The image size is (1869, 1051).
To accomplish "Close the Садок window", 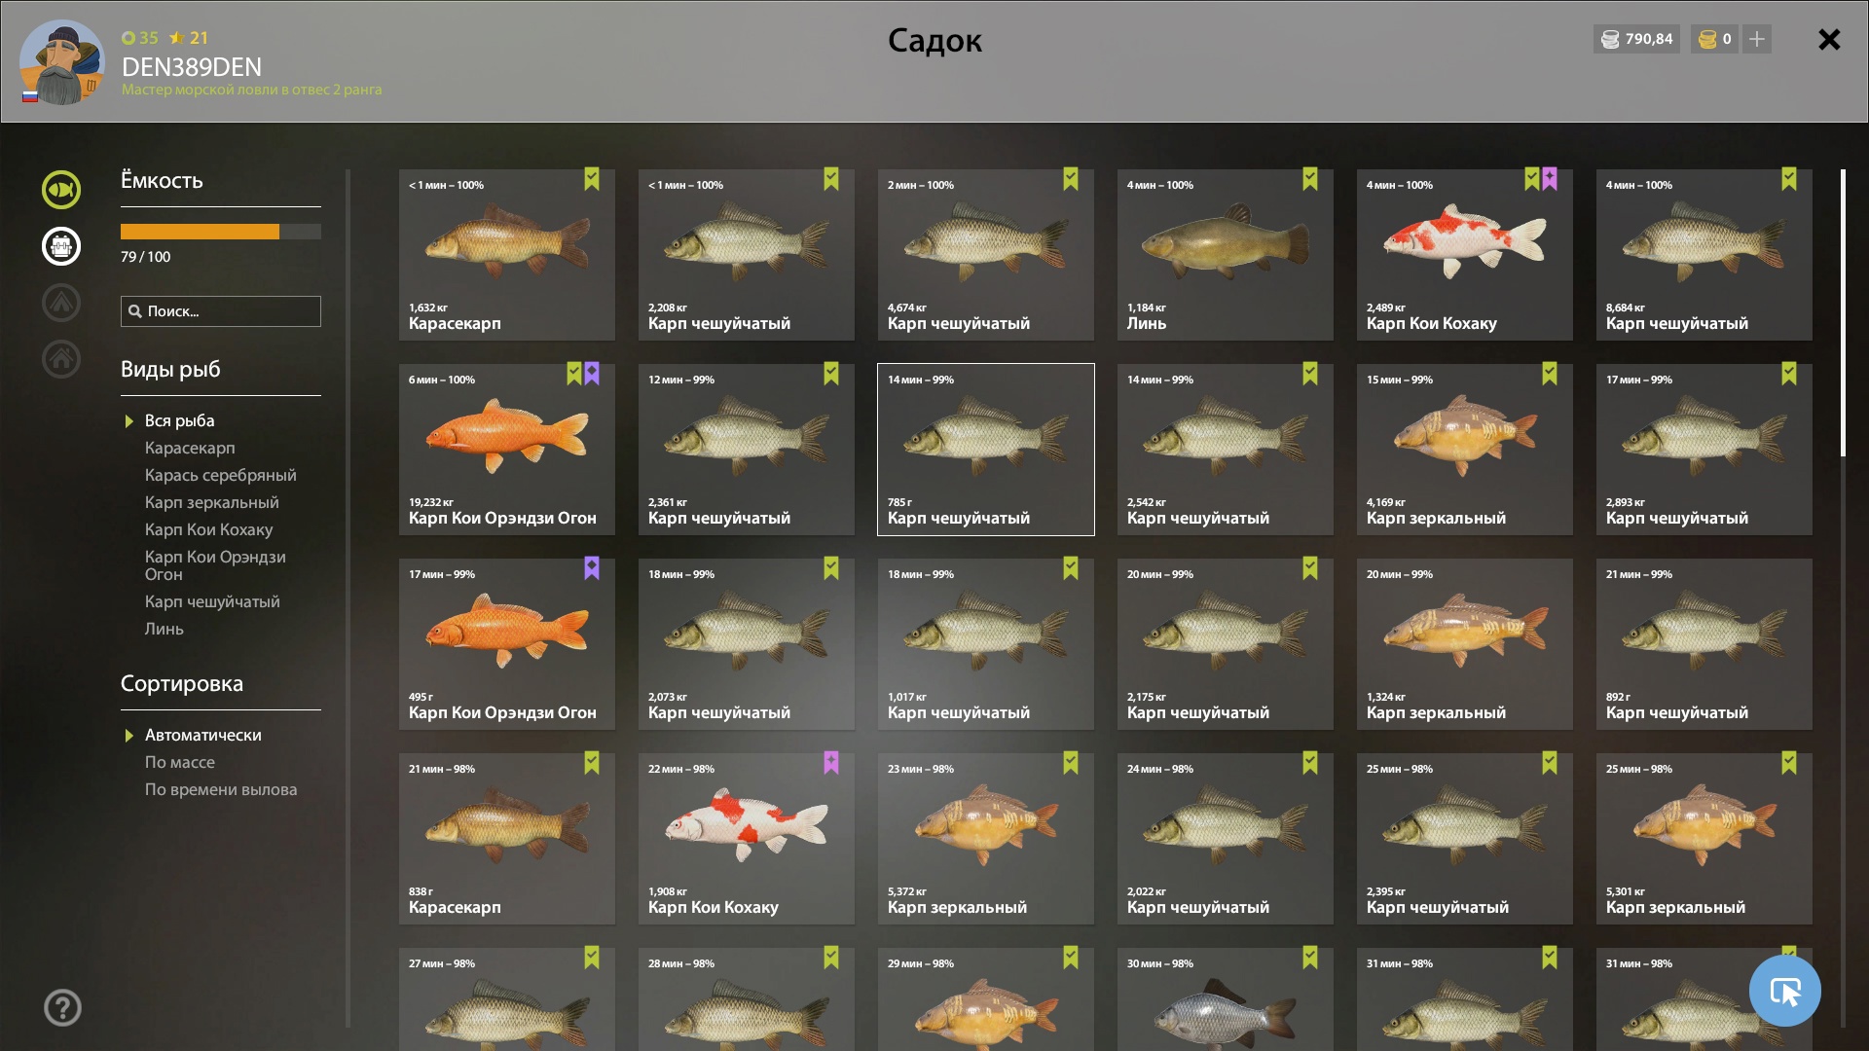I will coord(1829,39).
